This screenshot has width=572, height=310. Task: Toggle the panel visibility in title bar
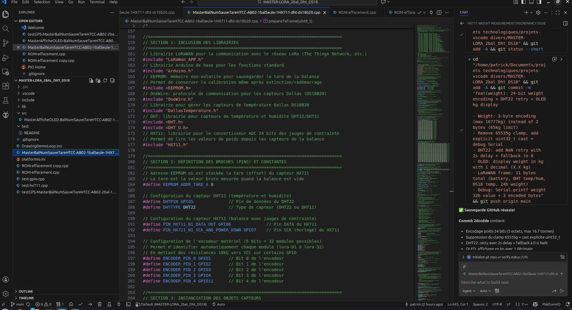point(531,2)
